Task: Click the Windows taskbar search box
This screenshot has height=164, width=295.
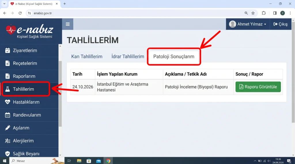Action: click(37, 161)
